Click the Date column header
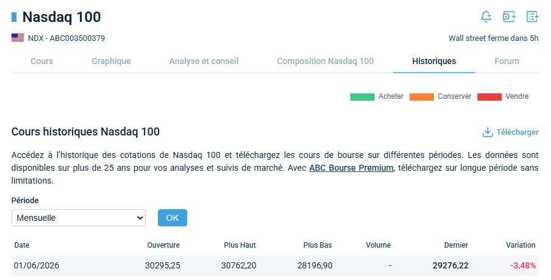The image size is (551, 280). [x=22, y=245]
